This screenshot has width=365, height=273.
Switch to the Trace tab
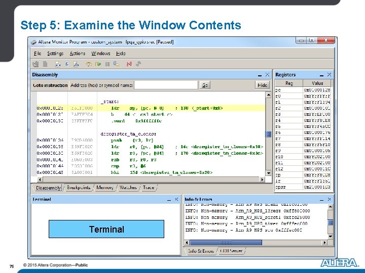(x=148, y=188)
